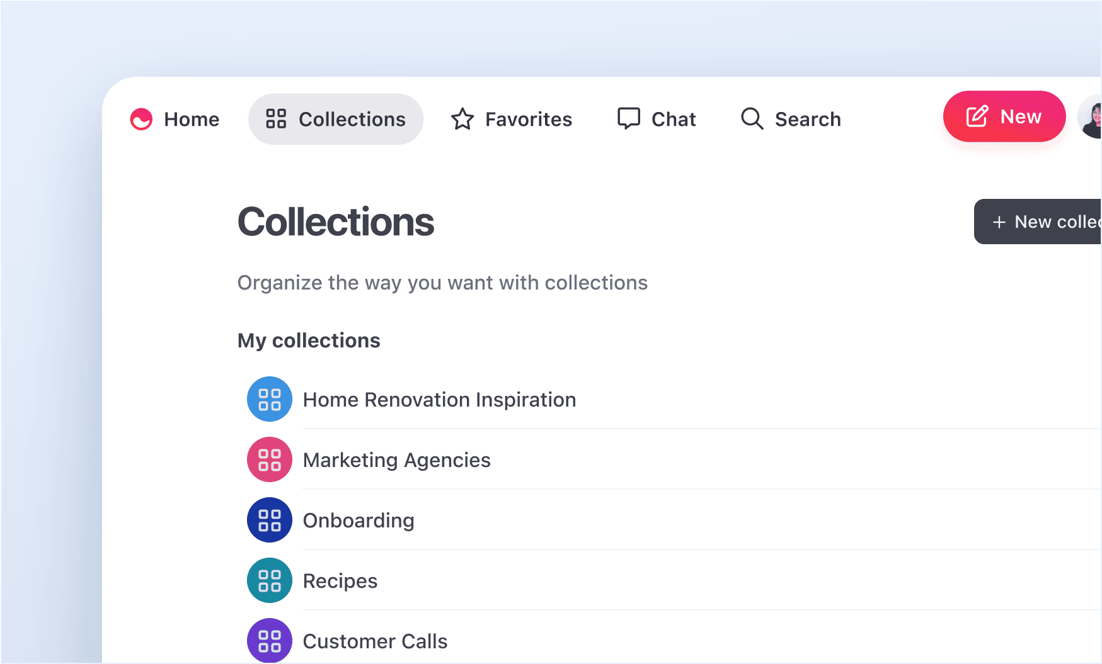Open the Customer Calls collection

376,640
